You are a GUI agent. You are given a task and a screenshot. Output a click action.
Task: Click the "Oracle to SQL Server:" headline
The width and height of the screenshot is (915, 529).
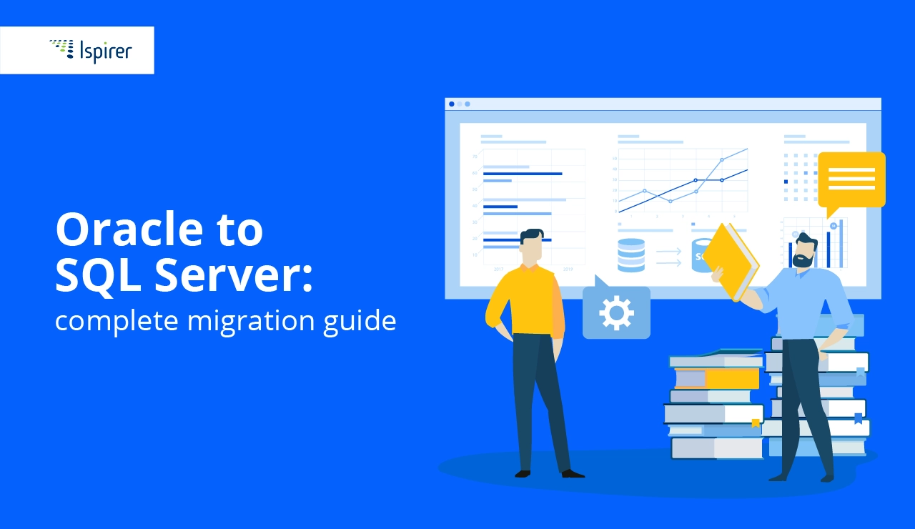coord(184,253)
